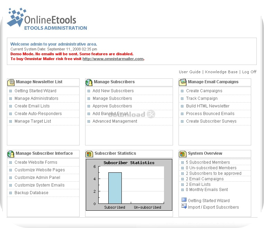This screenshot has height=228, width=264.
Task: Click the plus icon beside Approve Subscribers
Action: coord(89,106)
